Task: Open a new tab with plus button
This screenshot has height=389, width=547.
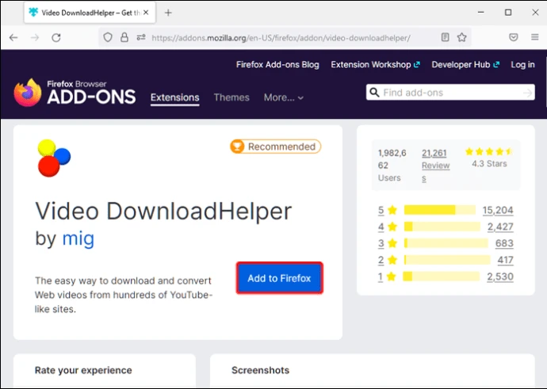Action: point(168,13)
